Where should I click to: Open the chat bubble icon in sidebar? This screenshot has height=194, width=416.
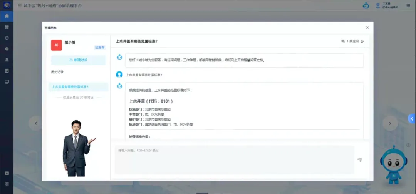point(7,49)
